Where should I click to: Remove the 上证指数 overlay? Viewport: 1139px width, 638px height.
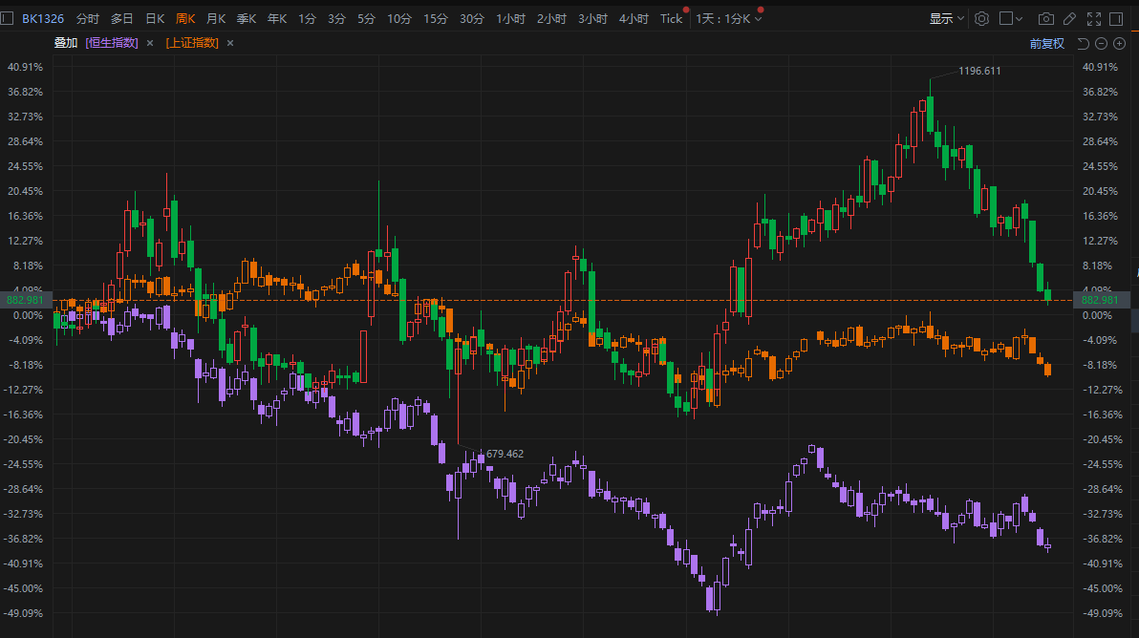point(230,43)
